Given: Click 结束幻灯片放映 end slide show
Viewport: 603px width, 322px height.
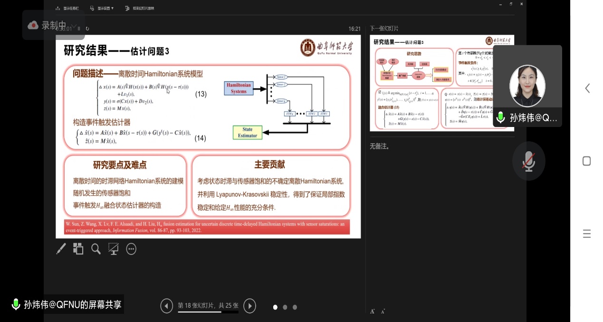Looking at the screenshot, I should 140,8.
